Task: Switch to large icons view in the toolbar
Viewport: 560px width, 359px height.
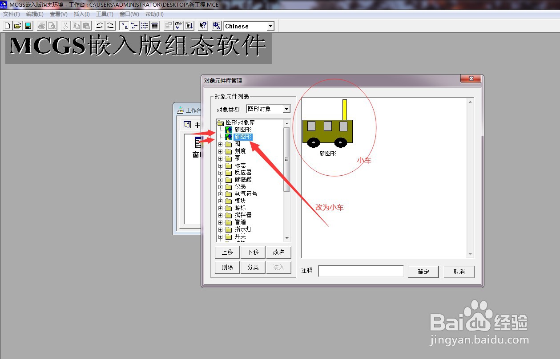Action: [x=124, y=26]
